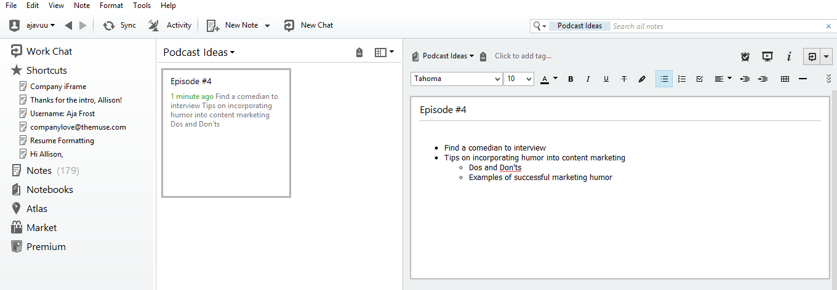This screenshot has height=290, width=837.
Task: Open the File menu
Action: [11, 6]
